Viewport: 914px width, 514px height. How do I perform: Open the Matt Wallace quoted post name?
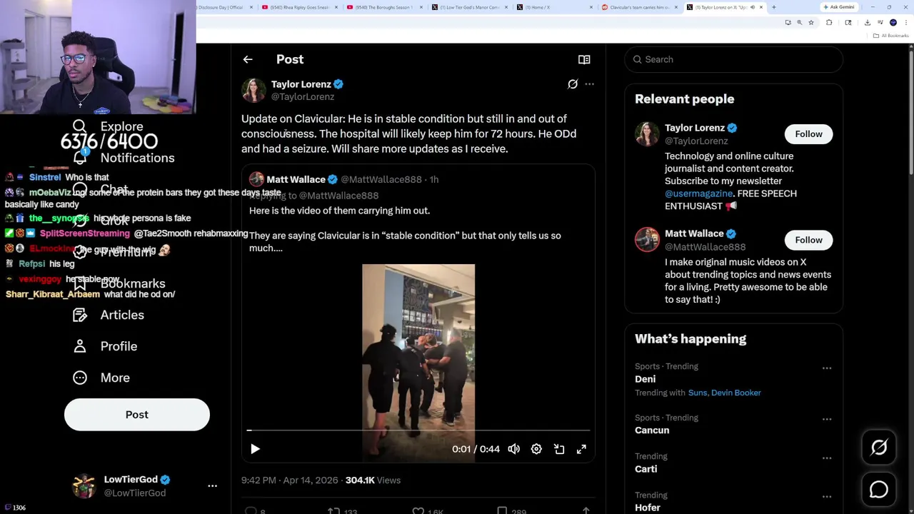coord(296,179)
